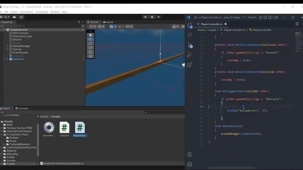Viewport: 303px width, 170px height.
Task: Select Directional Light in Hierarchy
Action: click(22, 36)
